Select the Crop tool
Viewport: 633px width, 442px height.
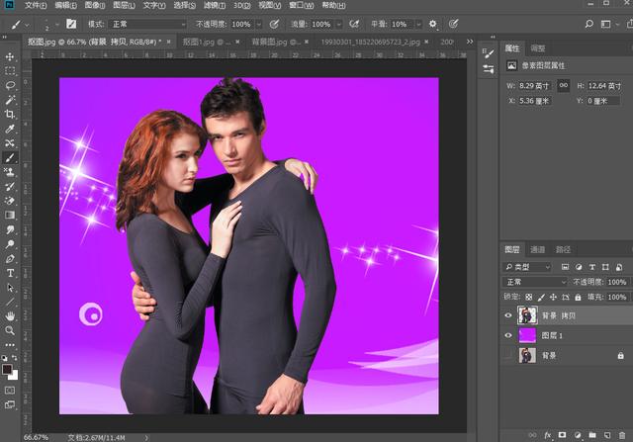(10, 114)
